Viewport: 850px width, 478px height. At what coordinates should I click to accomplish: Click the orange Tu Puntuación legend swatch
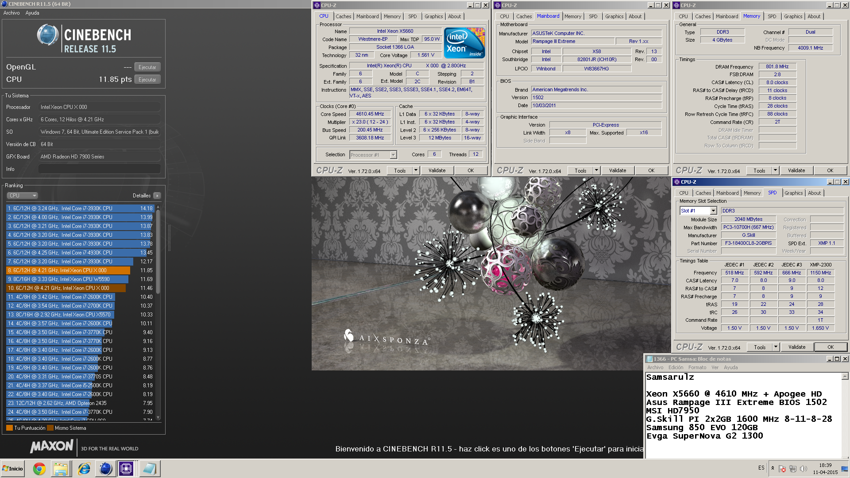click(9, 428)
